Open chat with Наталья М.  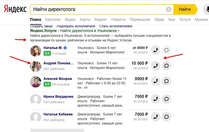tap(167, 50)
